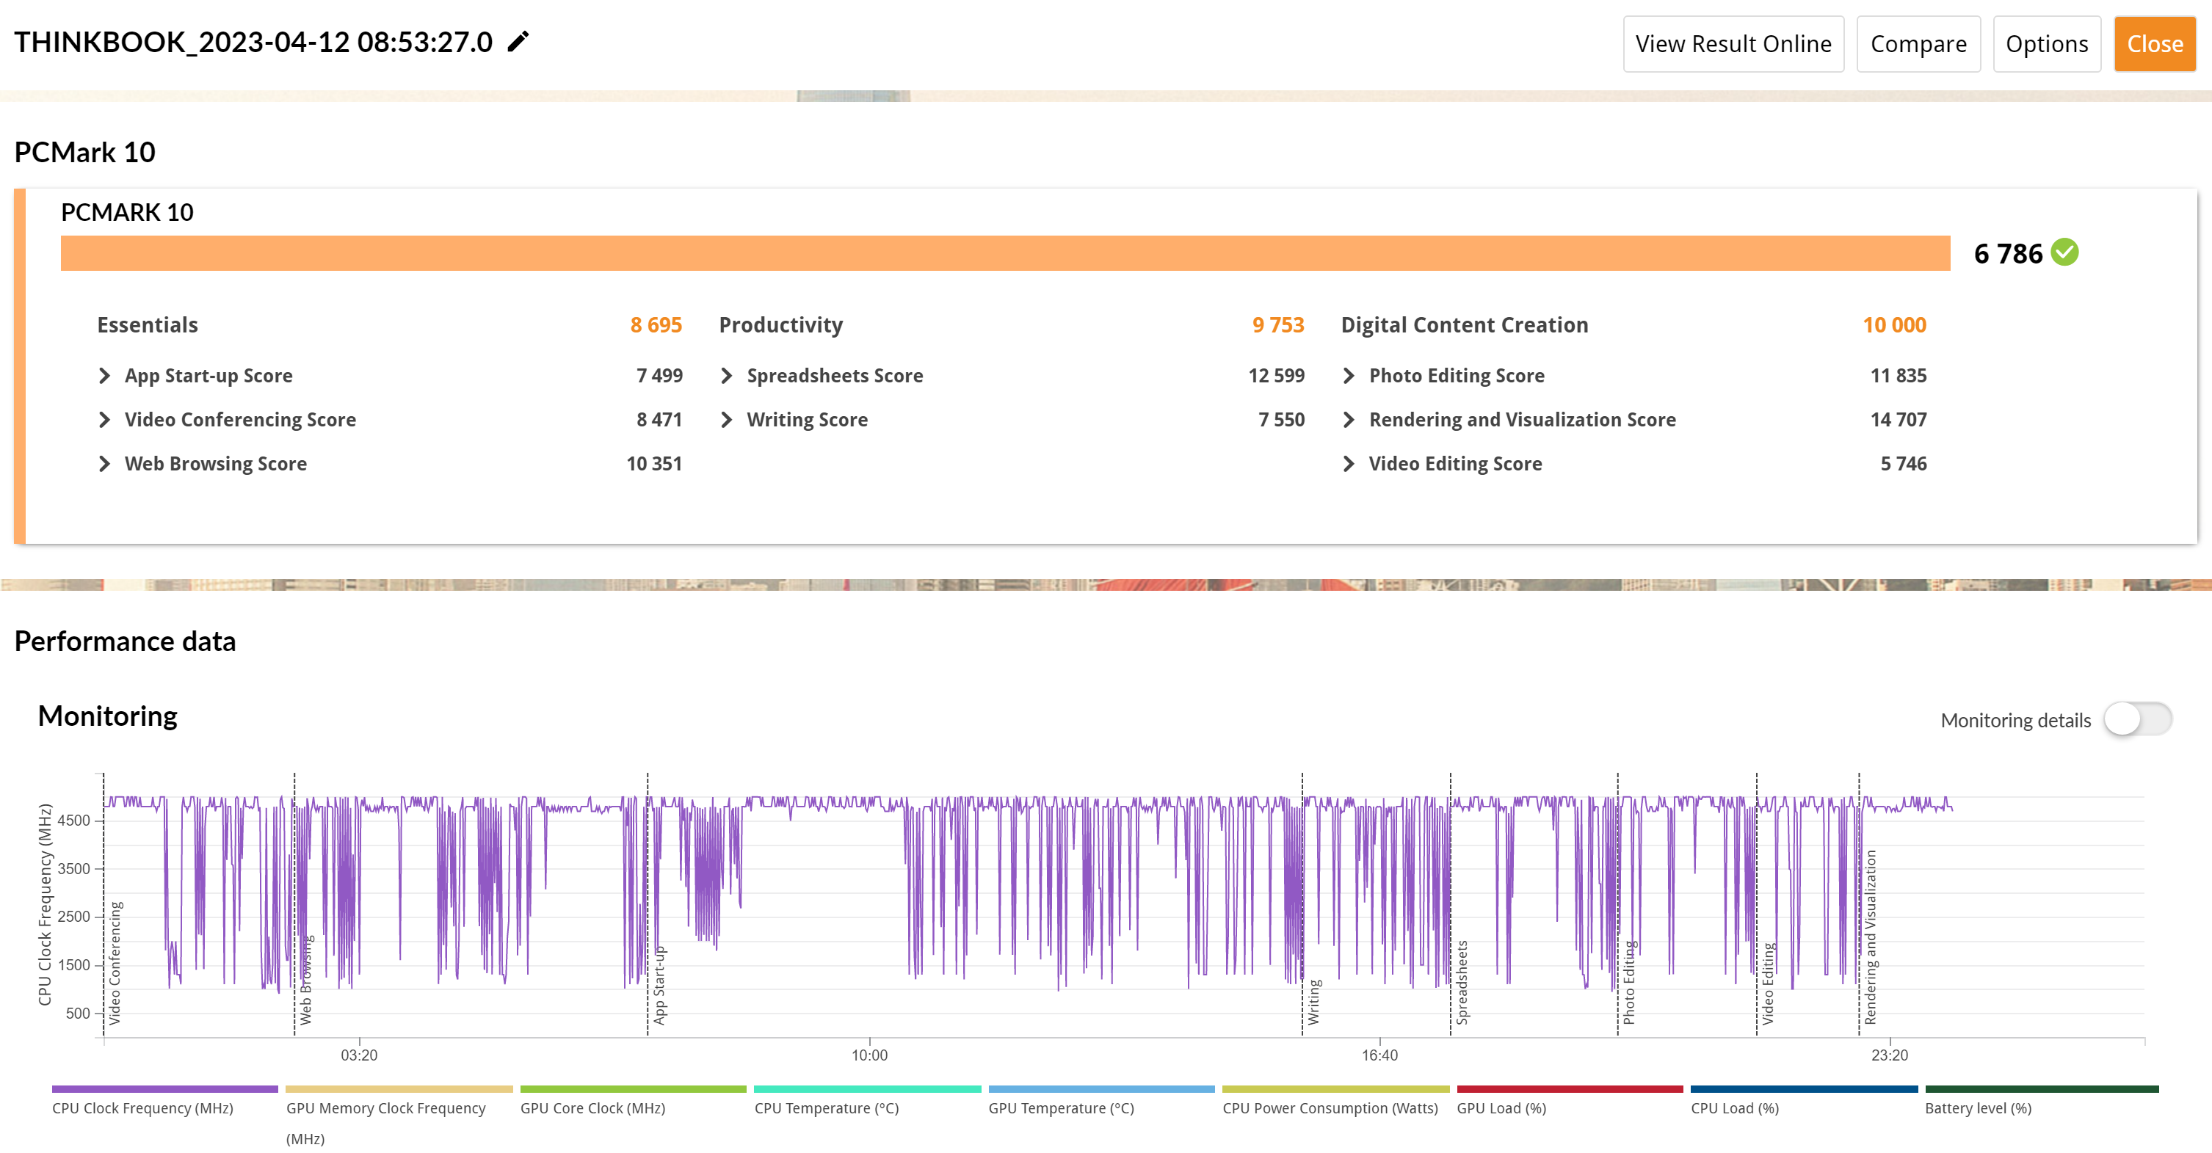Viewport: 2212px width, 1153px height.
Task: Click the Web Browsing timeline marker
Action: pyautogui.click(x=305, y=980)
